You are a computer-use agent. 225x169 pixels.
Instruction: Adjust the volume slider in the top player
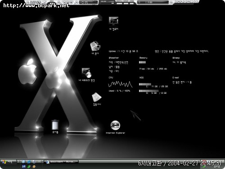click(107, 3)
